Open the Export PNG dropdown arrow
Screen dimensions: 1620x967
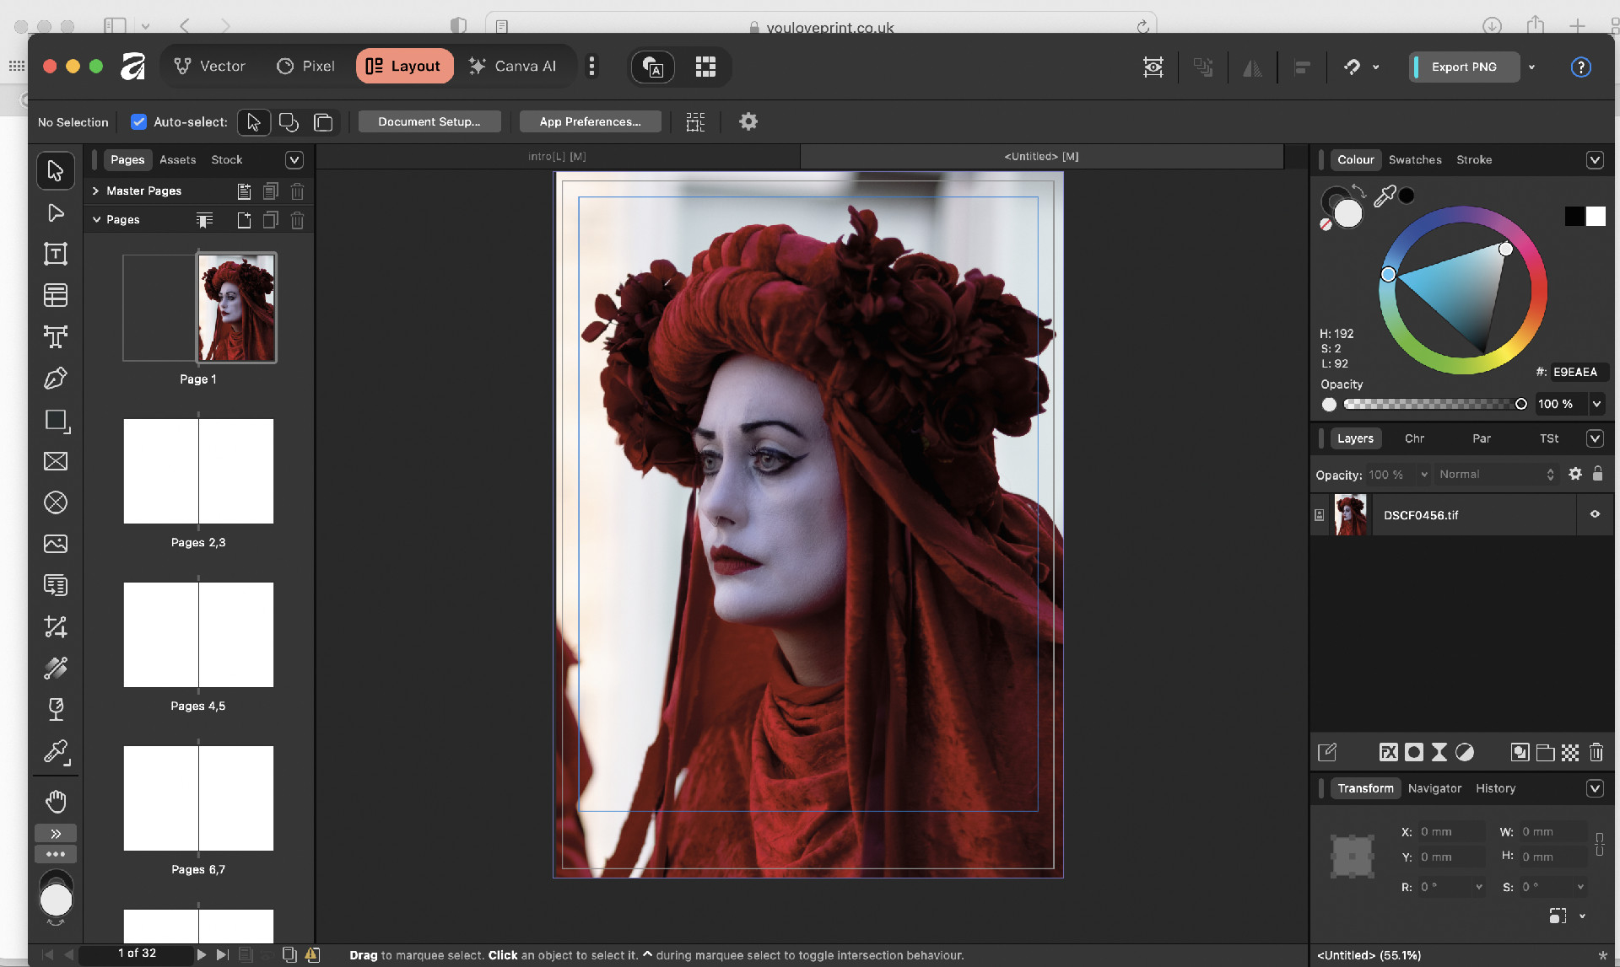[1531, 67]
